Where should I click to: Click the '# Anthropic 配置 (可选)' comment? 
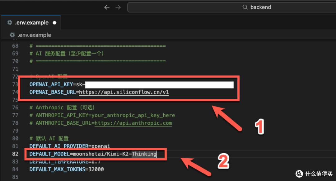(x=62, y=107)
